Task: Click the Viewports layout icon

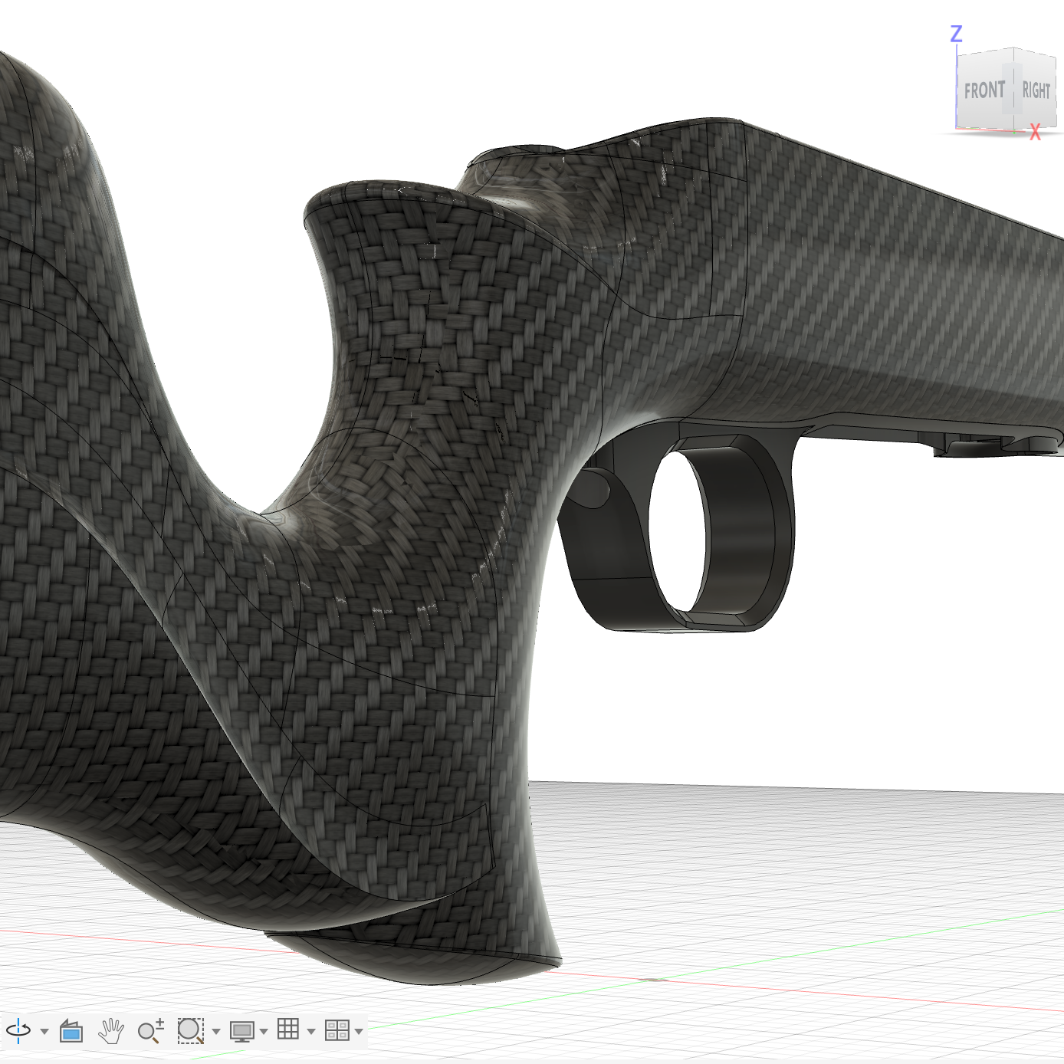Action: coord(337,1030)
